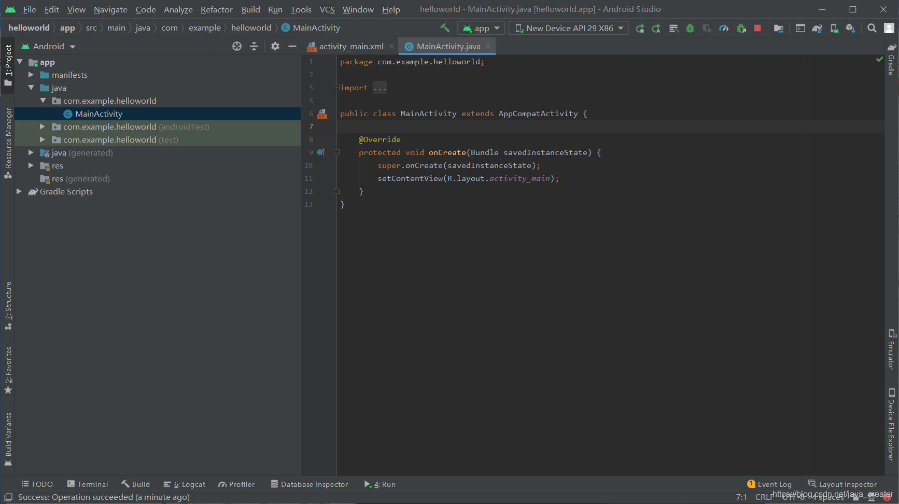Click the red Stop button
The image size is (899, 504).
point(757,29)
